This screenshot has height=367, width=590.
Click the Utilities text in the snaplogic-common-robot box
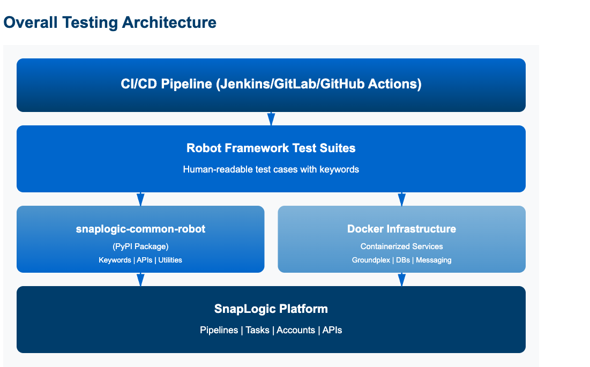coord(170,260)
